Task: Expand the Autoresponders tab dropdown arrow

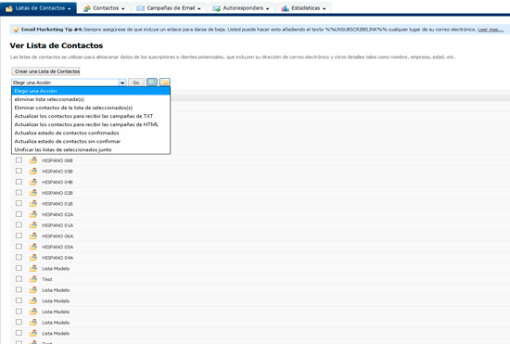Action: [x=267, y=8]
